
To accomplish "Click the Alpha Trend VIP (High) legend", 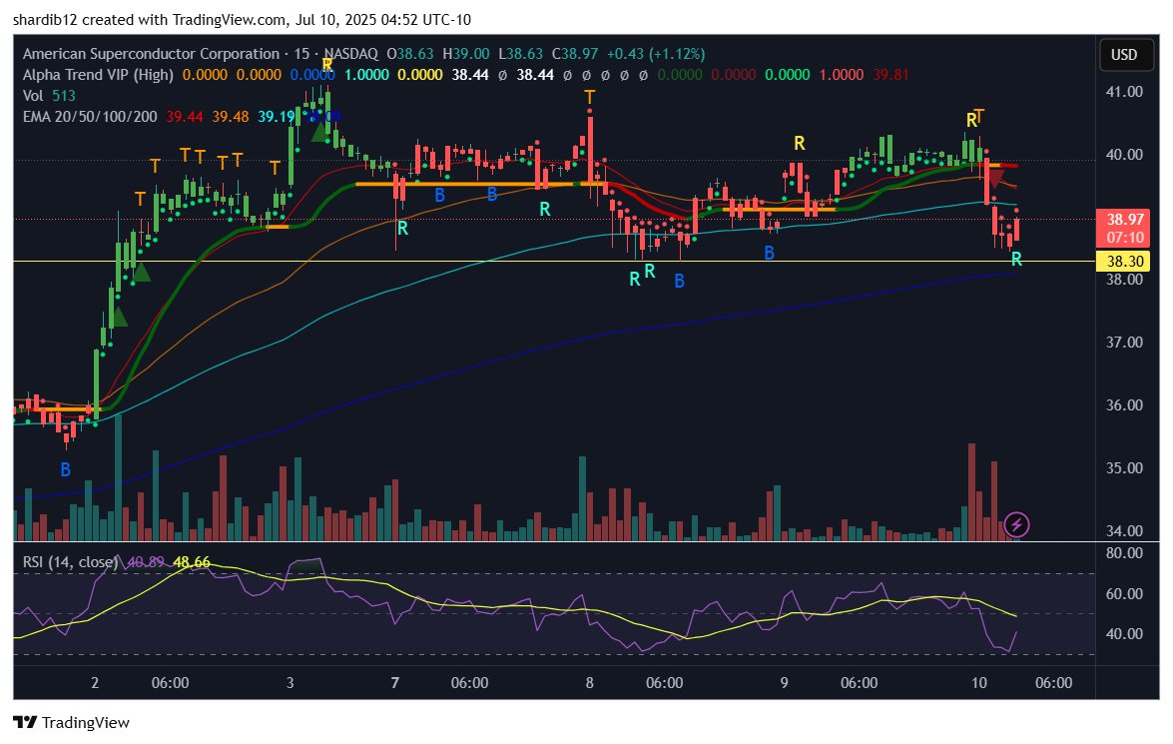I will (x=98, y=75).
